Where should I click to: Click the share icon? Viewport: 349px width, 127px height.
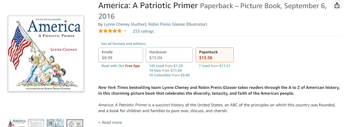(337, 6)
